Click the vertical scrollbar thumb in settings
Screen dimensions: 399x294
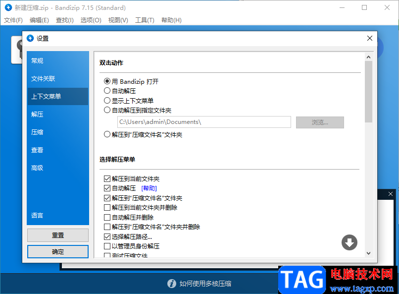point(368,92)
